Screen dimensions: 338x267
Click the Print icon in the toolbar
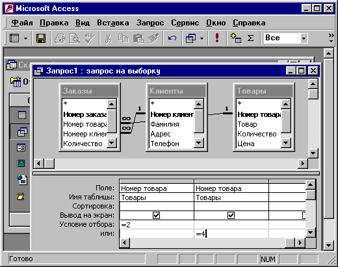60,38
